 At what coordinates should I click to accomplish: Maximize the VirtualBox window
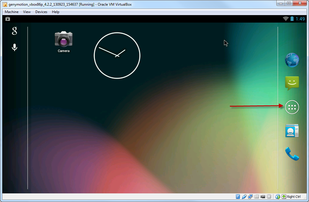pos(289,3)
